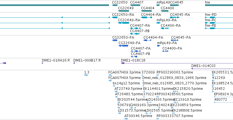233x120 pixels.
Task: Click the mRpL49 gene label
Action: 163,2
